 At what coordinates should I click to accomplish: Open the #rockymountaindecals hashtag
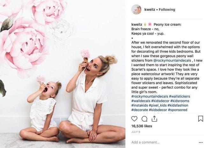pyautogui.click(x=150, y=97)
